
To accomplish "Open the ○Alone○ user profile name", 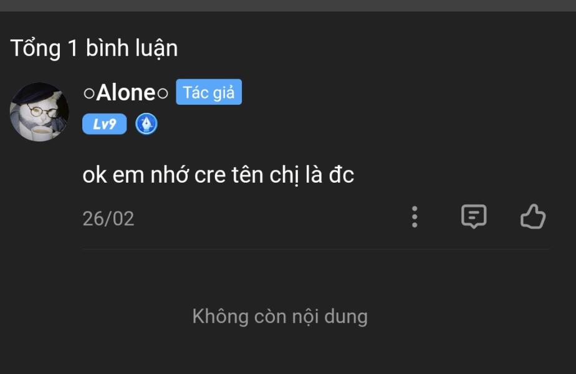I will coord(126,92).
